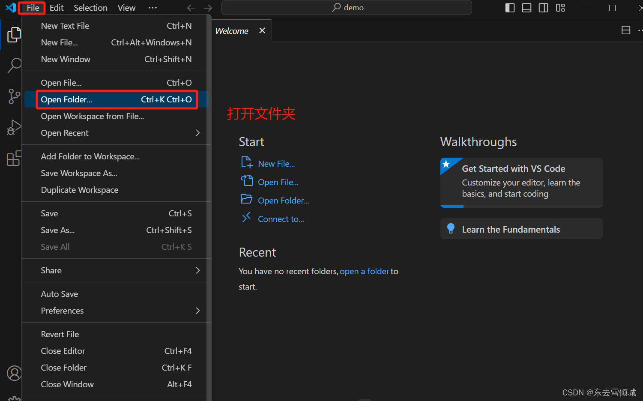Open the Explorer view in activity bar
Image resolution: width=643 pixels, height=401 pixels.
pyautogui.click(x=14, y=35)
